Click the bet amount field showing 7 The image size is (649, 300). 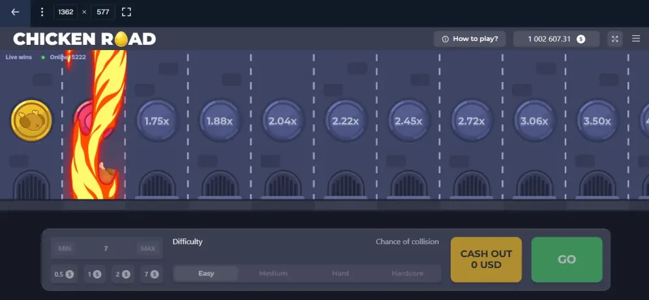(x=106, y=249)
